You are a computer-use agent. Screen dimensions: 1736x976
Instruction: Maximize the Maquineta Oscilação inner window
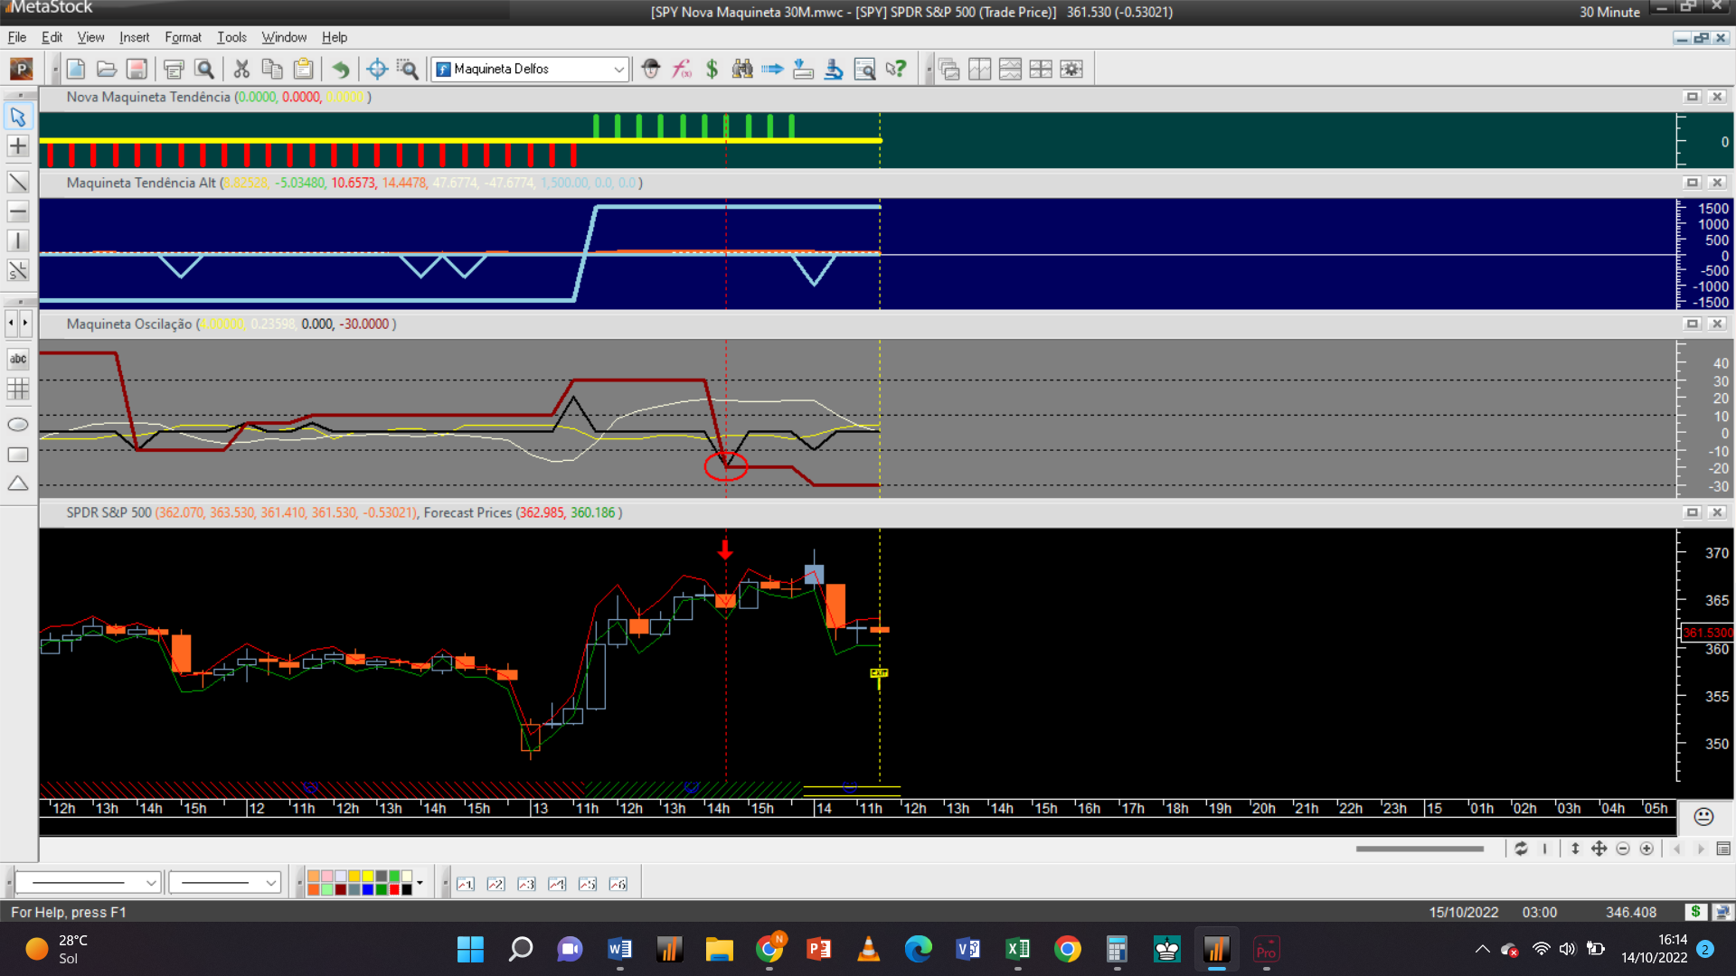[1693, 324]
